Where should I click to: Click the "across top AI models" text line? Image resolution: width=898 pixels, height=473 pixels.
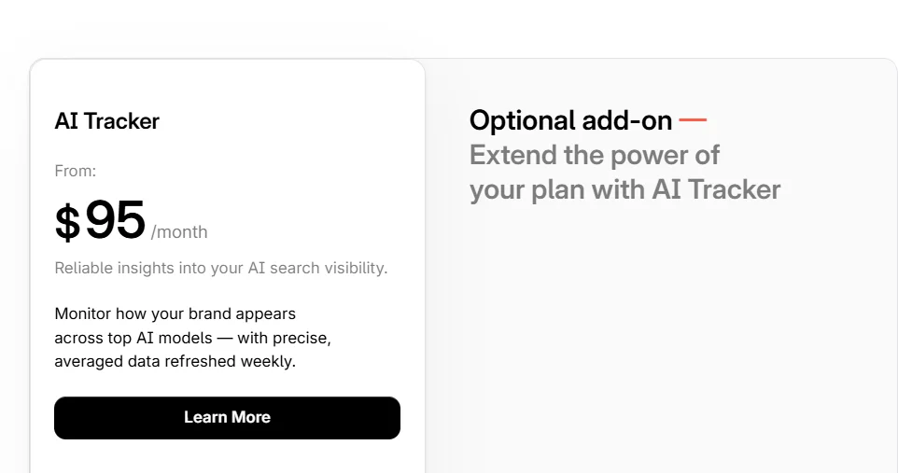pos(192,338)
